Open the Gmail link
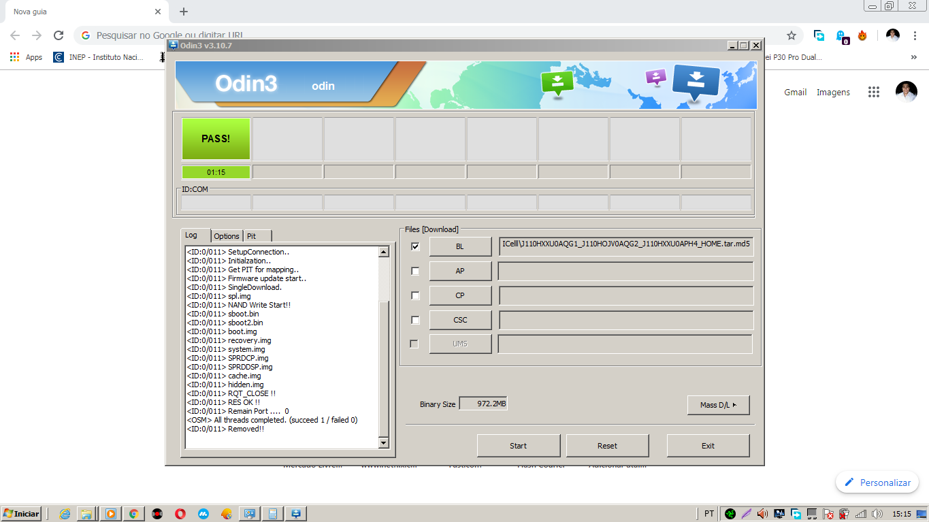 tap(795, 92)
